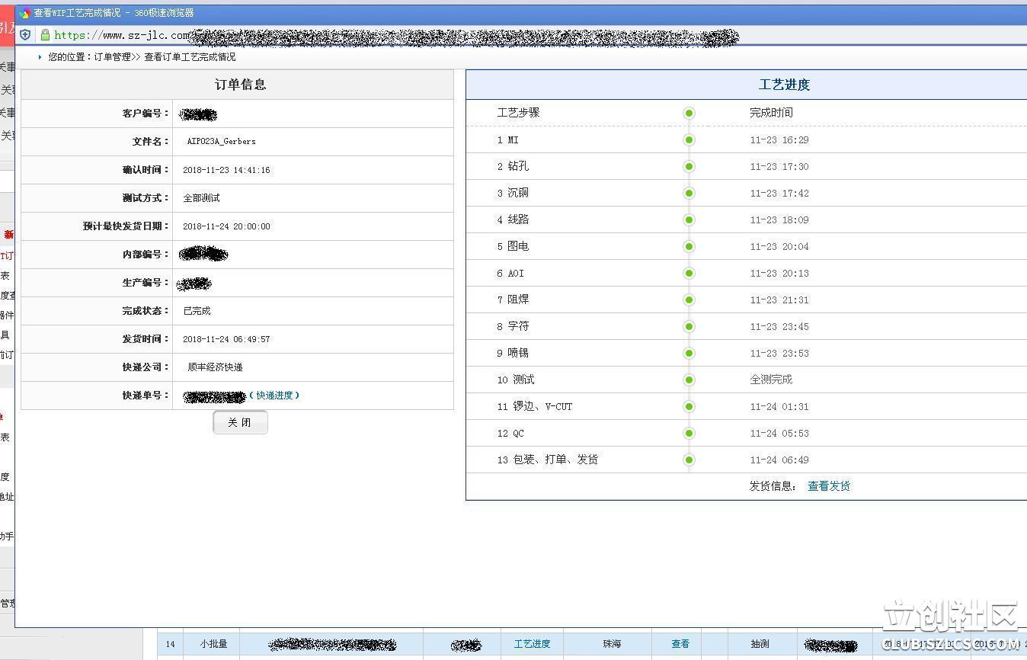Click the green dot for 包装、打单、发货 step
Image resolution: width=1027 pixels, height=660 pixels.
pyautogui.click(x=689, y=460)
